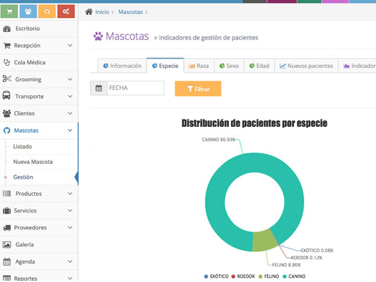
Task: Click inside the FECHA date field
Action: pyautogui.click(x=136, y=88)
